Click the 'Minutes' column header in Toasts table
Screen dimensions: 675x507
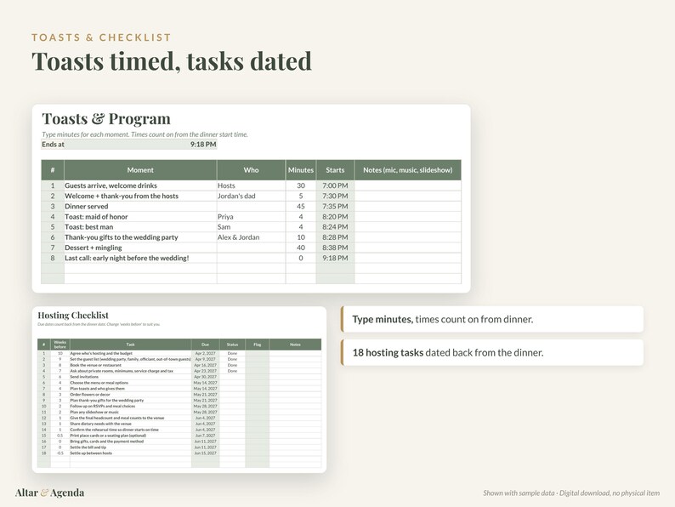300,170
